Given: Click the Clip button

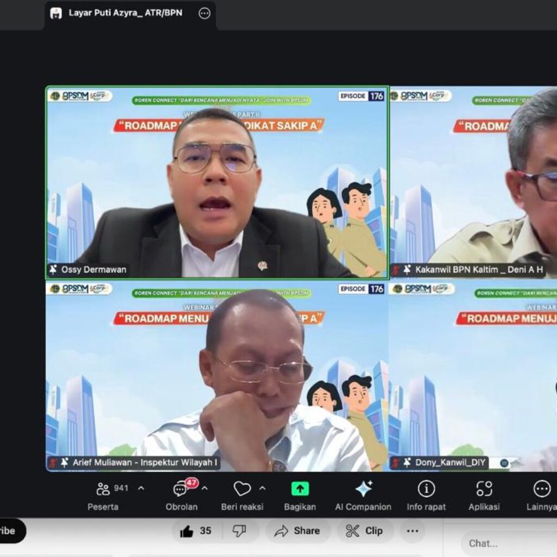Looking at the screenshot, I should point(364,531).
